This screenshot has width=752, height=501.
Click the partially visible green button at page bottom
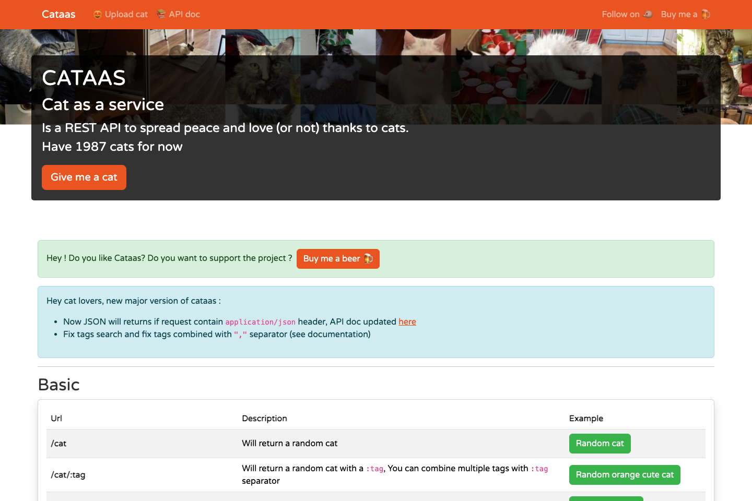606,499
